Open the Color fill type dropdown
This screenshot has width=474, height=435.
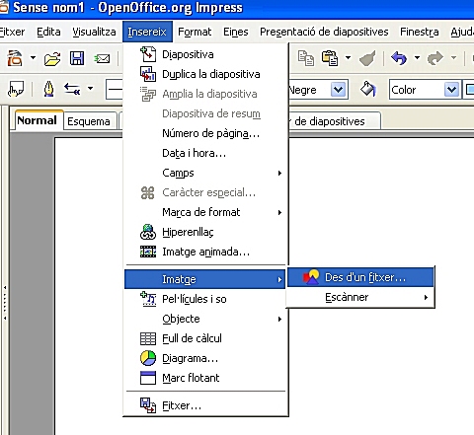tap(451, 90)
